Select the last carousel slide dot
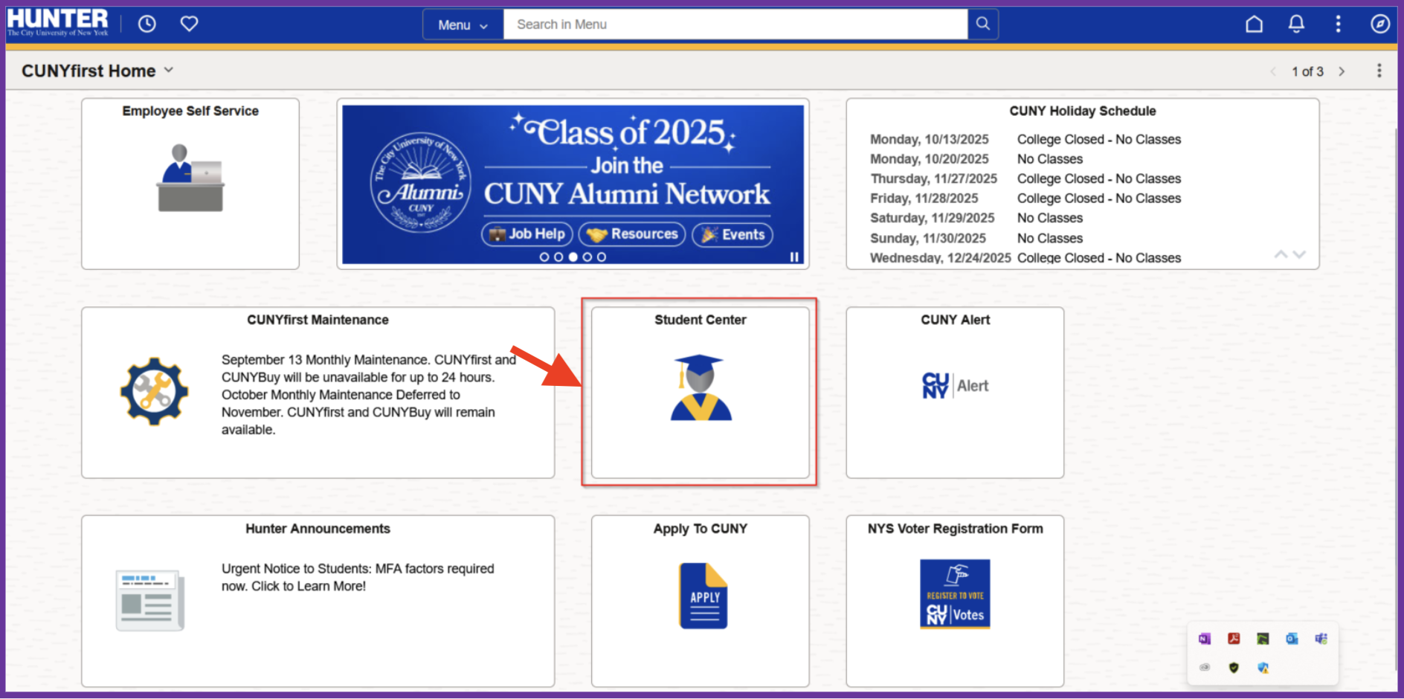1404x699 pixels. (602, 257)
